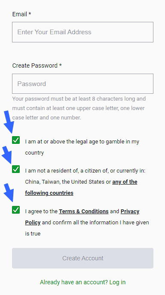Focus the Create Password input box

[83, 84]
